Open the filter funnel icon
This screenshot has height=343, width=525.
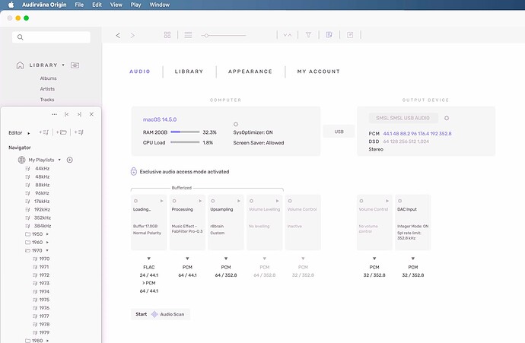pos(308,35)
